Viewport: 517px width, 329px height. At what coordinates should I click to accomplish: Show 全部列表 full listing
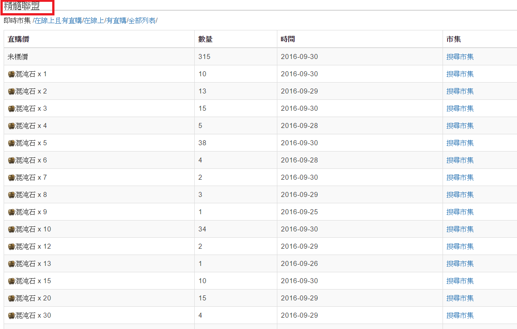tap(142, 20)
